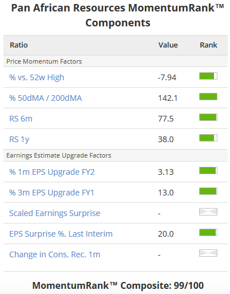This screenshot has width=230, height=294.
Task: Open the % 3m EPS Upgrade FY1 link
Action: pos(51,193)
